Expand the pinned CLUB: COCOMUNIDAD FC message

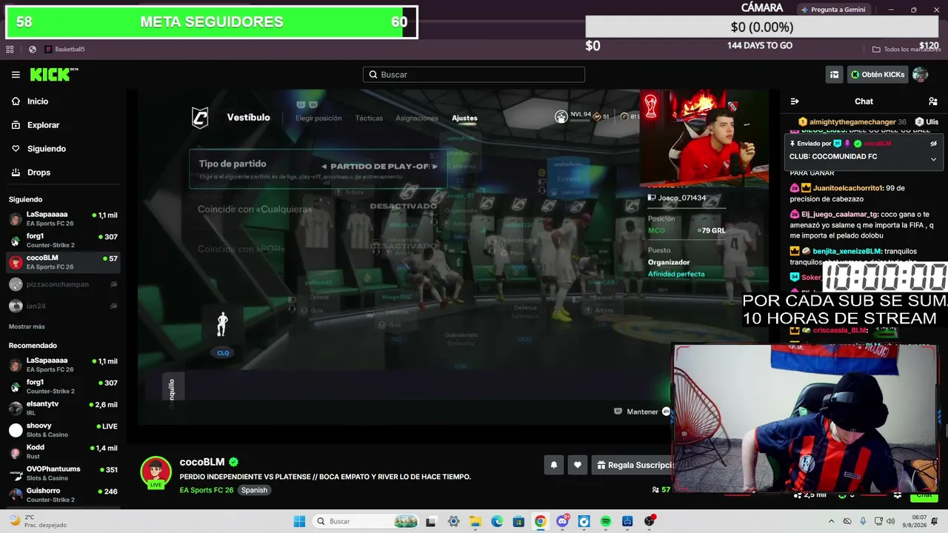coord(933,158)
